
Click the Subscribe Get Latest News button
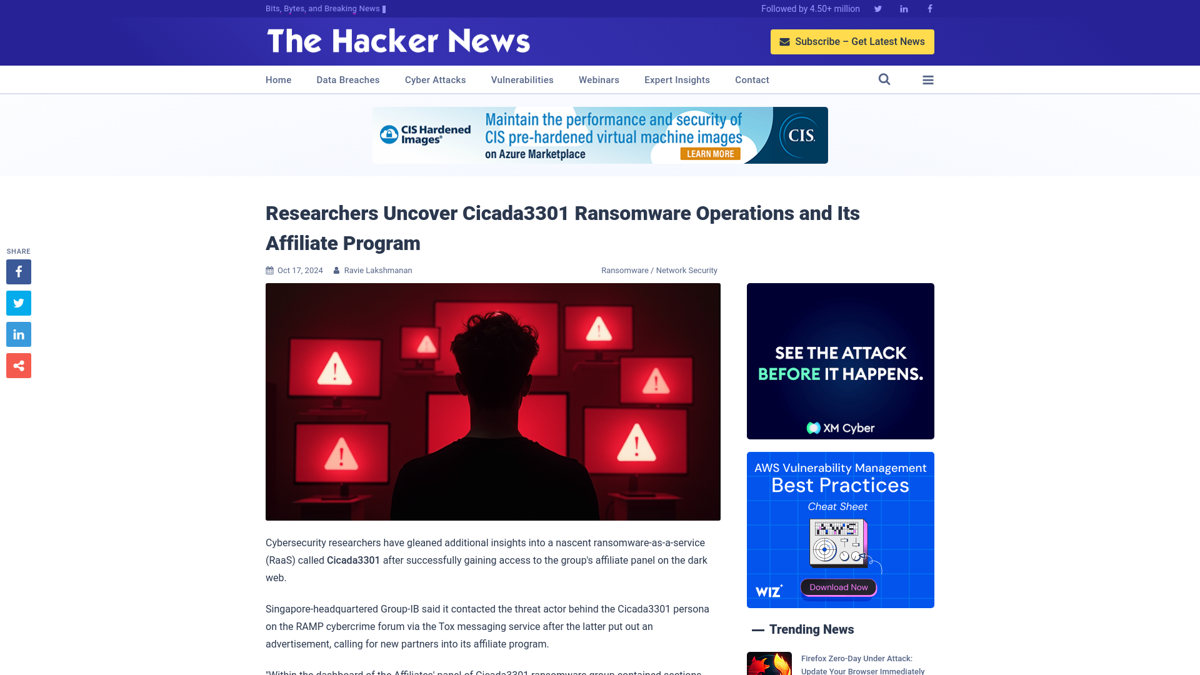point(851,41)
